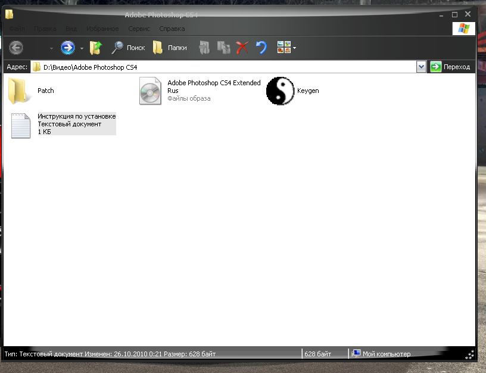Click the folder icon in title bar
The width and height of the screenshot is (486, 373).
click(x=9, y=14)
